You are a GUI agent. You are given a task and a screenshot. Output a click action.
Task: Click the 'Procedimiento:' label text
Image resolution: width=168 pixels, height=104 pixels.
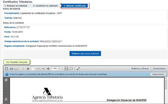pos(12,13)
